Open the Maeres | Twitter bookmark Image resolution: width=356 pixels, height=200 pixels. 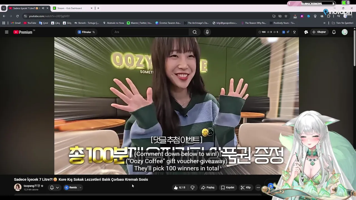pyautogui.click(x=140, y=23)
